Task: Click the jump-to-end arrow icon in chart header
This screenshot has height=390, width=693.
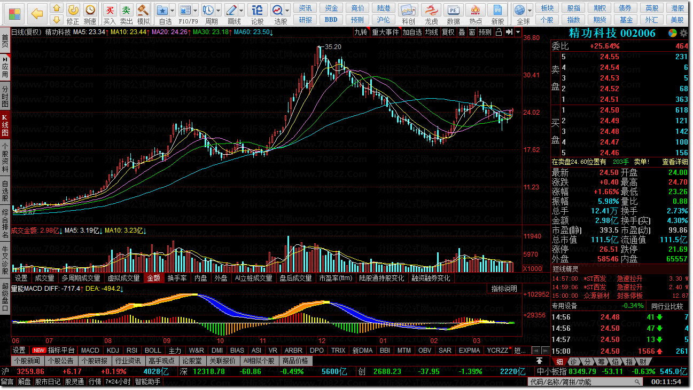Action: pyautogui.click(x=509, y=32)
